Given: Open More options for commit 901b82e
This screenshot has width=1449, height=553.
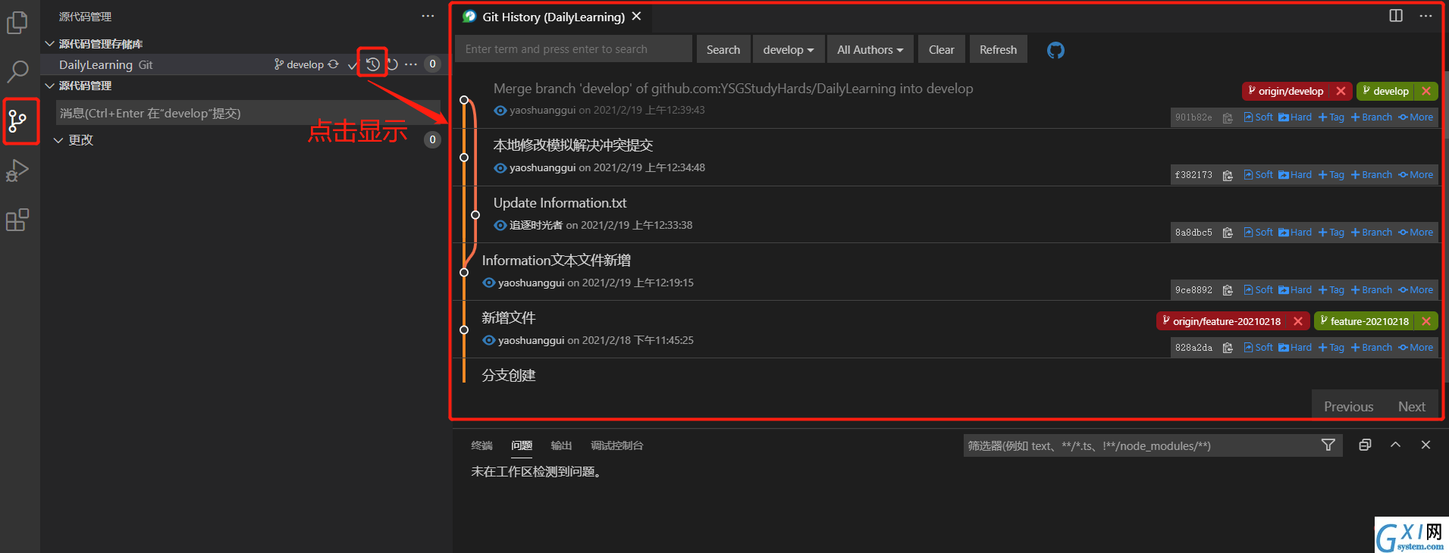Looking at the screenshot, I should (1416, 117).
